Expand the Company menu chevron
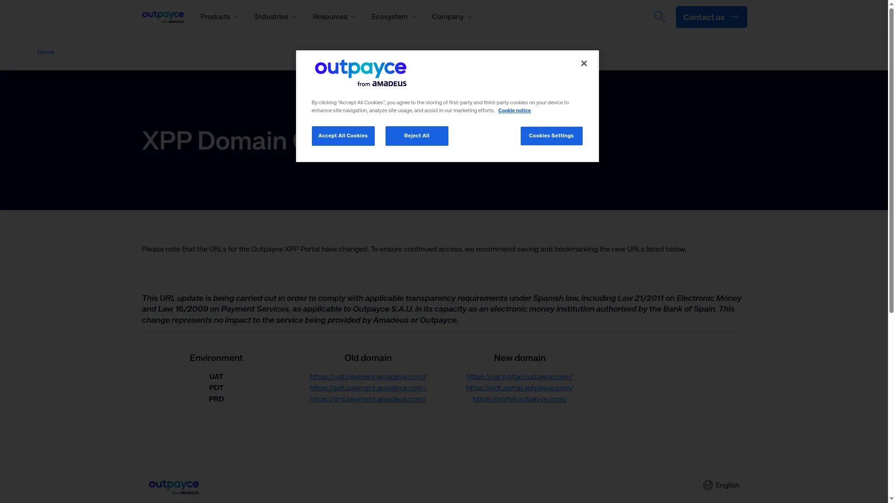 click(469, 17)
